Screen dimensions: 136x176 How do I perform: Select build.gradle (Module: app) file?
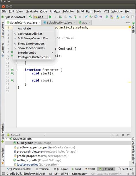point(68,143)
